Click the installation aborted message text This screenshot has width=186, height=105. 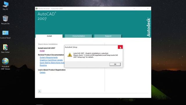point(96,55)
